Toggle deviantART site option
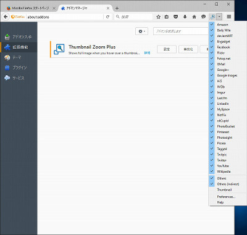 [x=227, y=36]
